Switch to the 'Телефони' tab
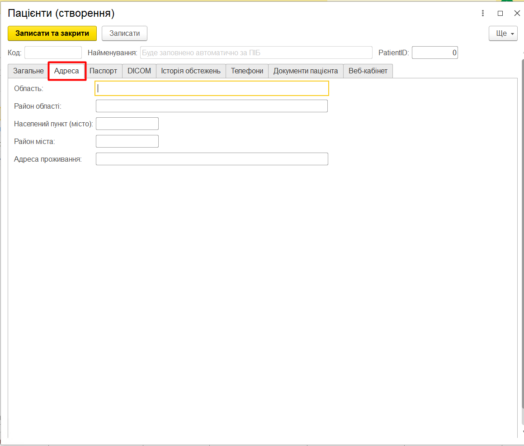The height and width of the screenshot is (446, 524). click(x=247, y=71)
